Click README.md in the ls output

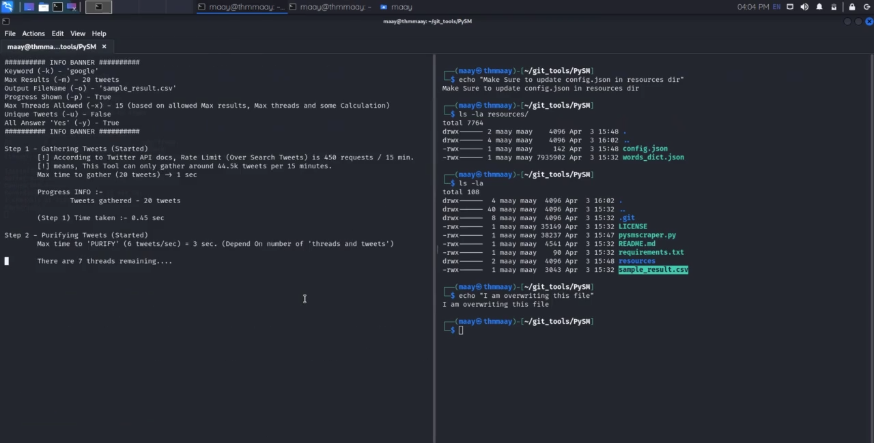[x=637, y=244]
